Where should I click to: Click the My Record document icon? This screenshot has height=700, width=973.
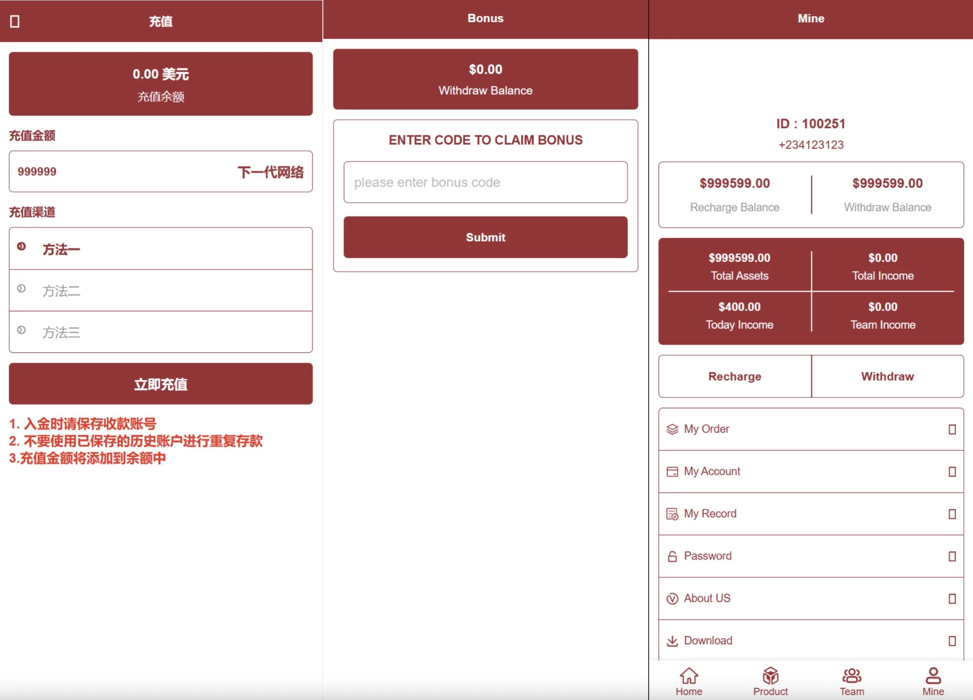672,514
